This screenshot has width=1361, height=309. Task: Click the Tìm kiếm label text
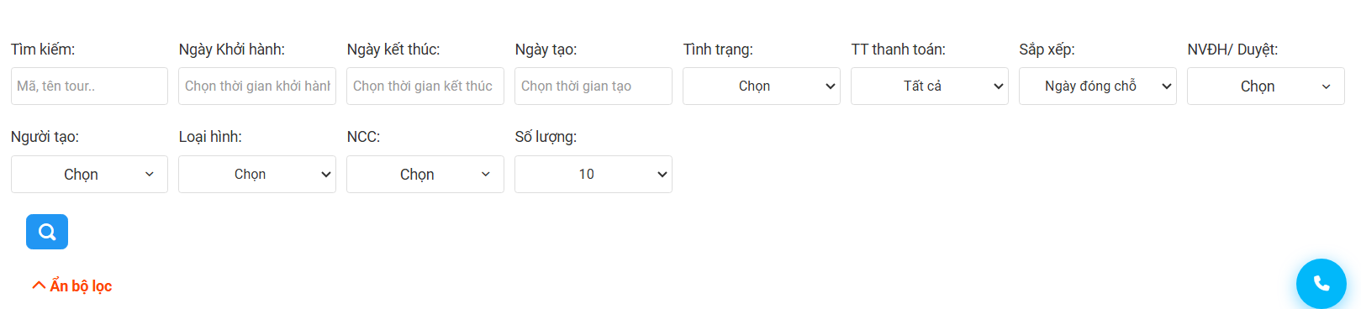pyautogui.click(x=43, y=50)
